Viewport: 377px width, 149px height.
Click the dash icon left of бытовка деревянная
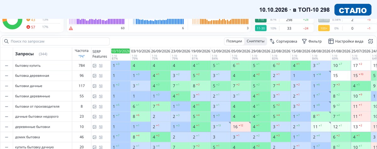pyautogui.click(x=6, y=76)
